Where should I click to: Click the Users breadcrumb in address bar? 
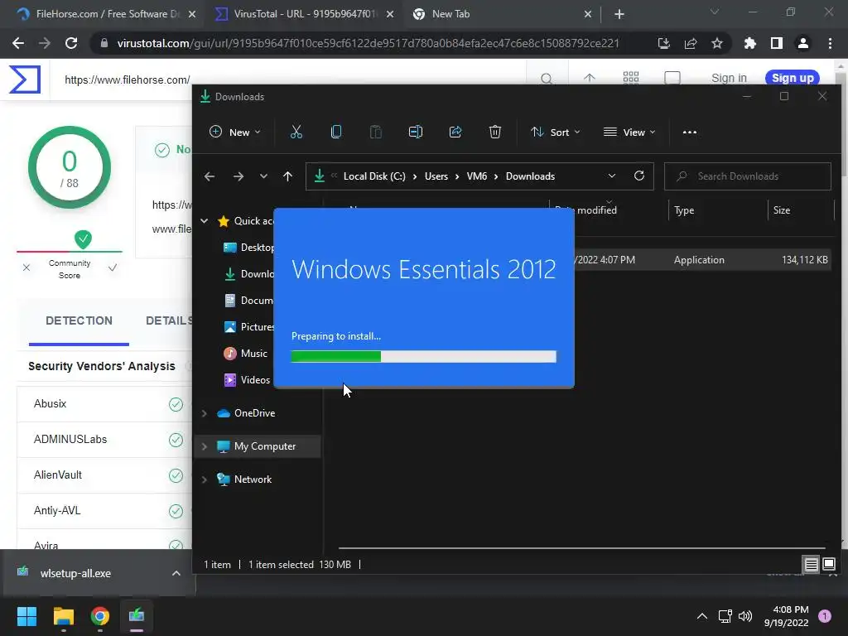(436, 176)
